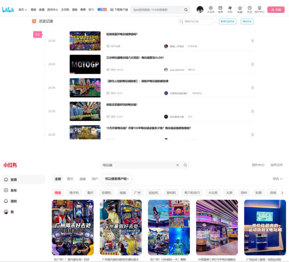Open the 收藏 favorites icon

pos(240,10)
